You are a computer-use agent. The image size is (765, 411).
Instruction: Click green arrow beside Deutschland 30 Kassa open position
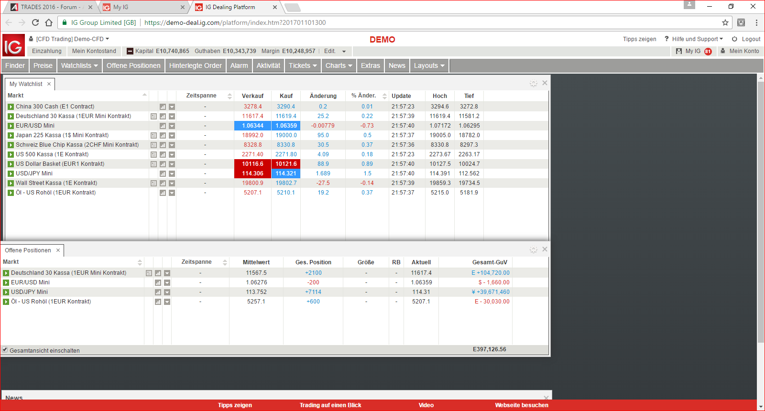6,273
